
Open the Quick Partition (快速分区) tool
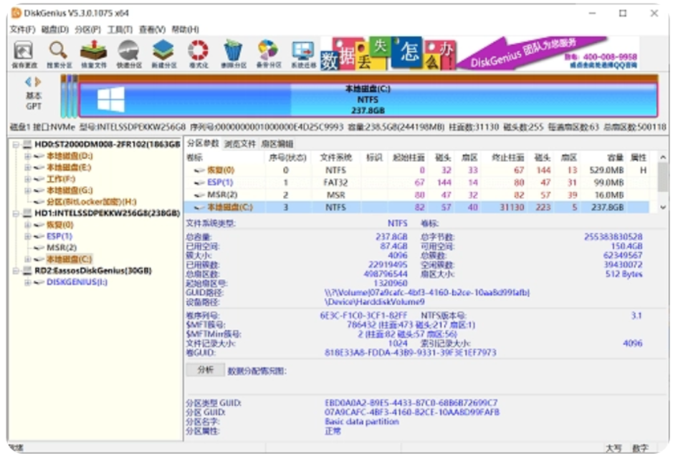(129, 54)
